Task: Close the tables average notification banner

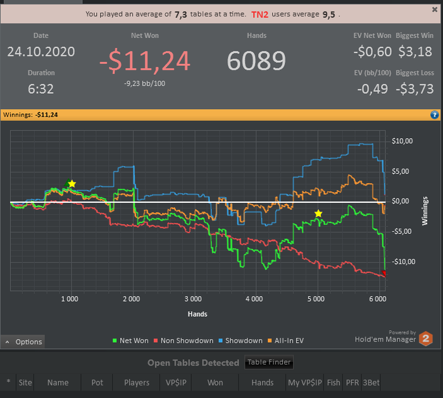Action: pyautogui.click(x=435, y=10)
